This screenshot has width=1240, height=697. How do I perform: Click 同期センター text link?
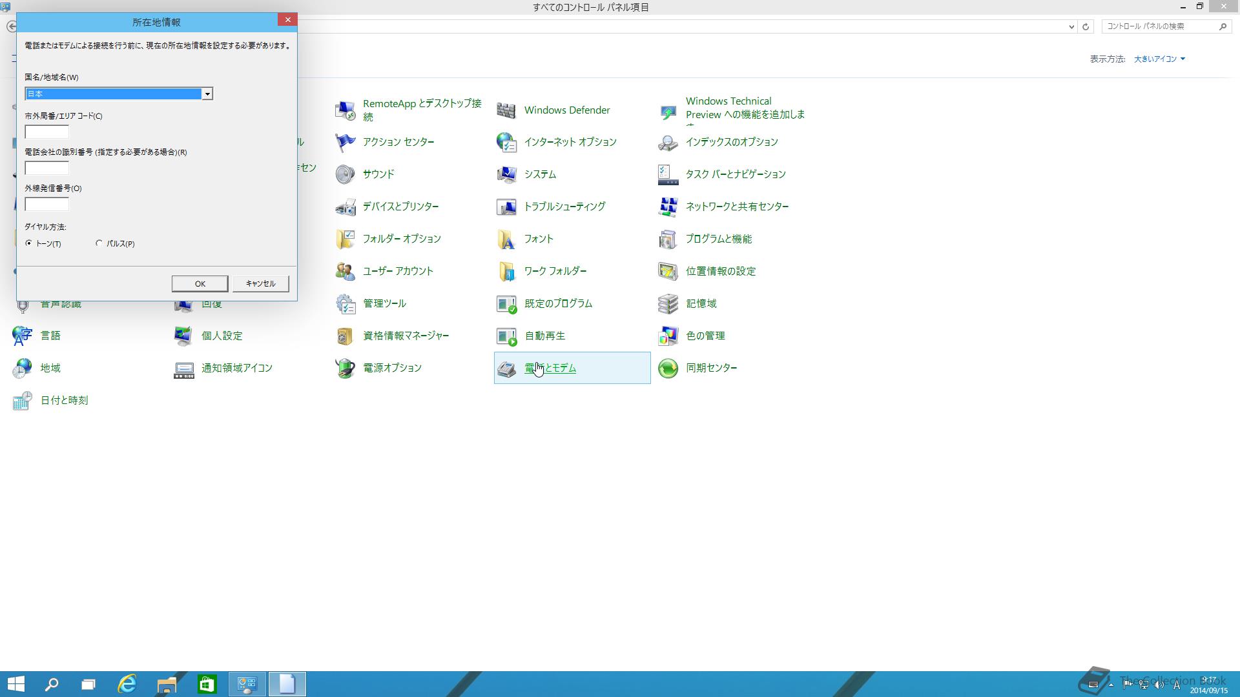point(711,368)
